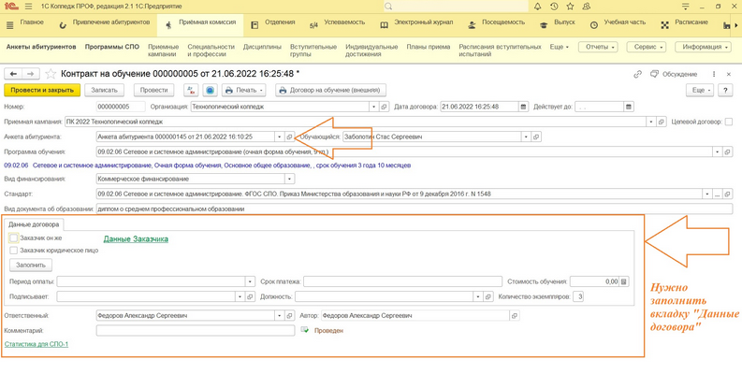Click the help question mark button
The height and width of the screenshot is (374, 742).
pos(725,91)
